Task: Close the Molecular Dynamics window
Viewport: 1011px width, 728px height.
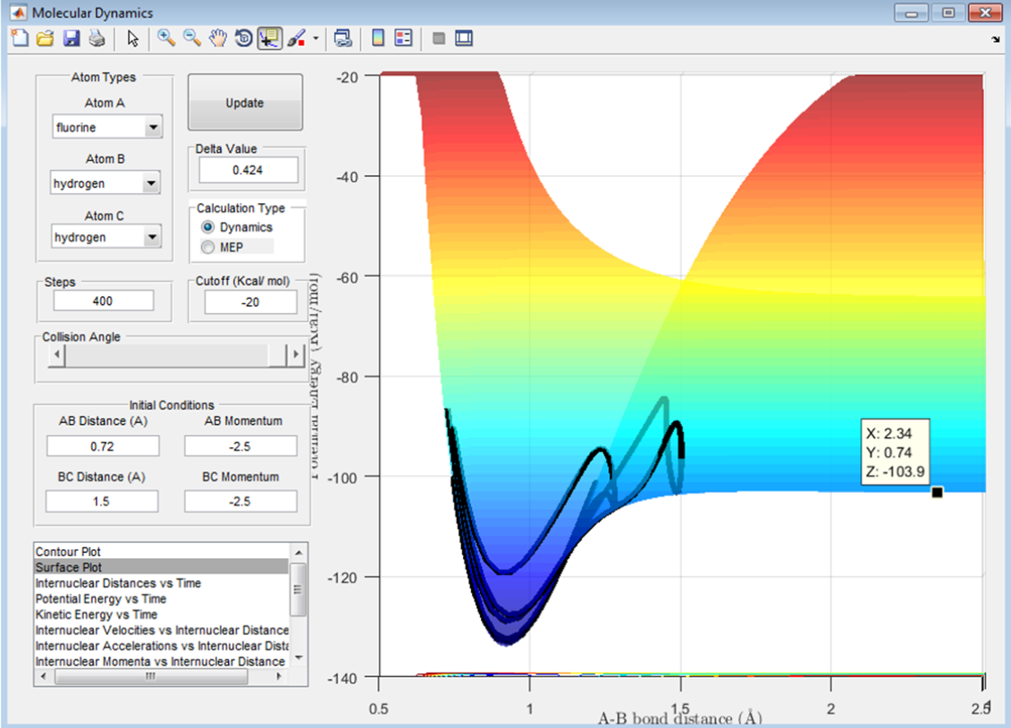Action: [x=984, y=13]
